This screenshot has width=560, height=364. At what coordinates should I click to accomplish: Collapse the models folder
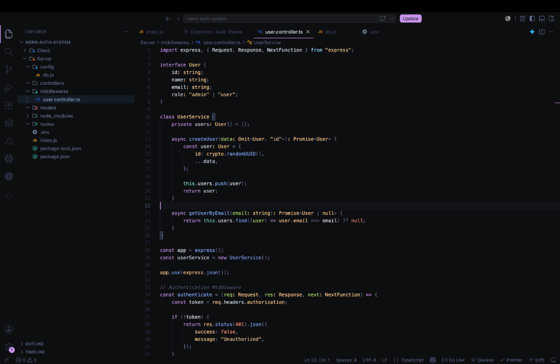coord(28,108)
